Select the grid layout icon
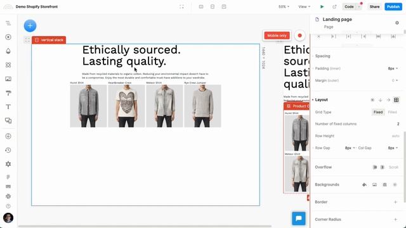406x228 pixels. [x=396, y=100]
